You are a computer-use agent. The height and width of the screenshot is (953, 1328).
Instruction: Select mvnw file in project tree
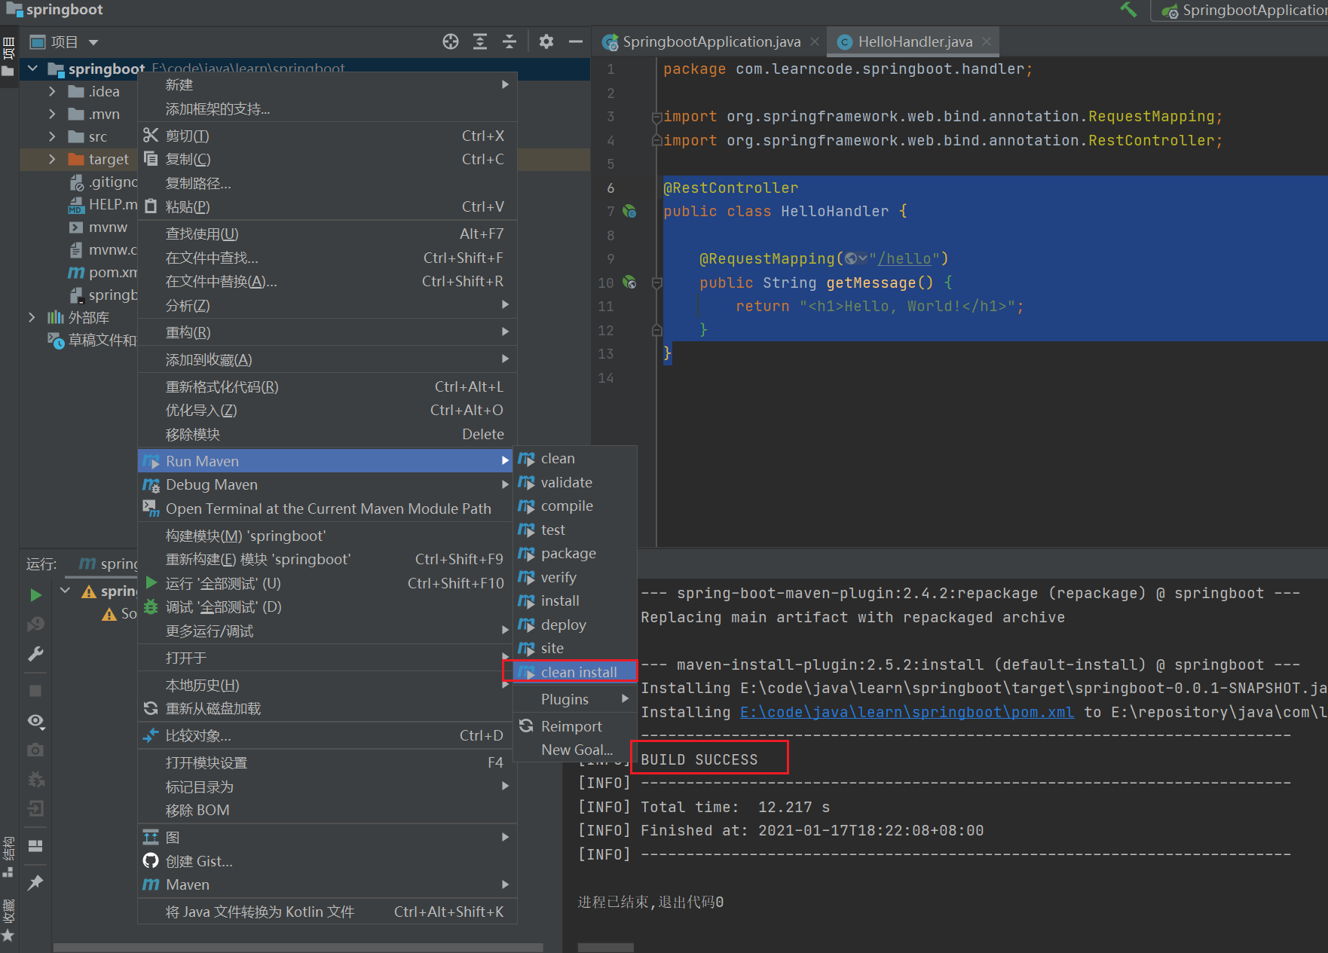coord(99,227)
